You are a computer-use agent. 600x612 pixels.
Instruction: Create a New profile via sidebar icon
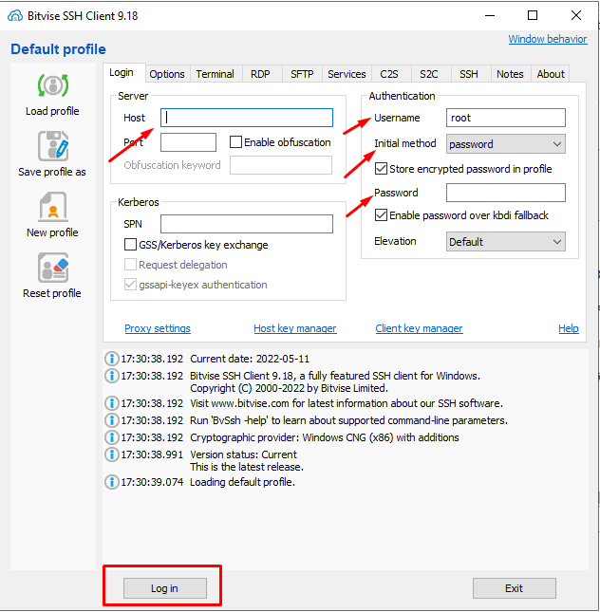53,207
